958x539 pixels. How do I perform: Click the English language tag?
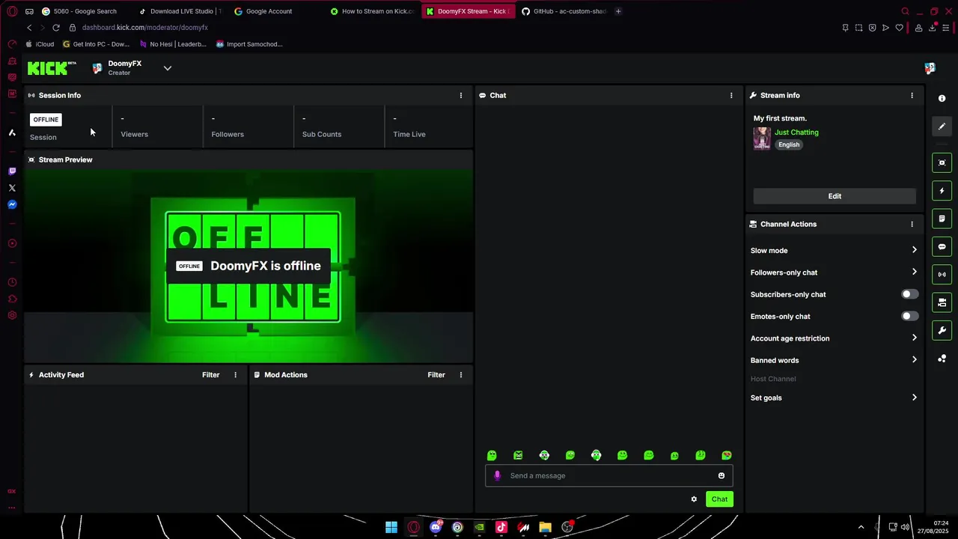click(789, 145)
